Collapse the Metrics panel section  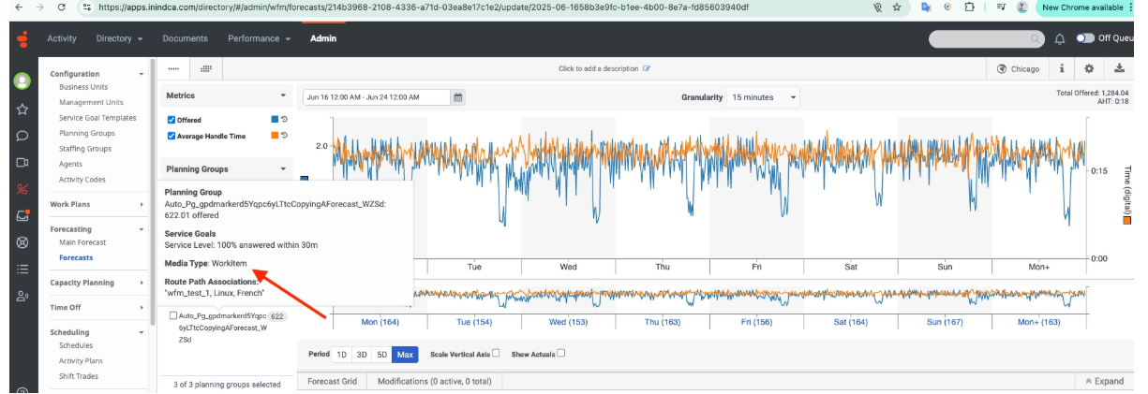[283, 95]
